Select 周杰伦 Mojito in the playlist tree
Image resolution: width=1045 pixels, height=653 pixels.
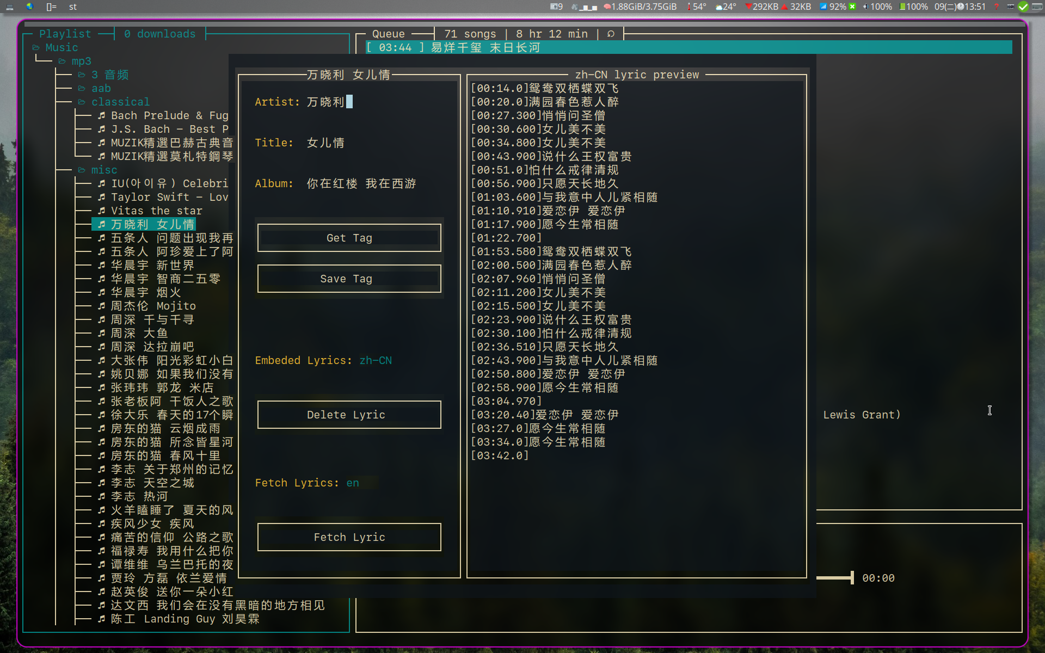pyautogui.click(x=153, y=306)
